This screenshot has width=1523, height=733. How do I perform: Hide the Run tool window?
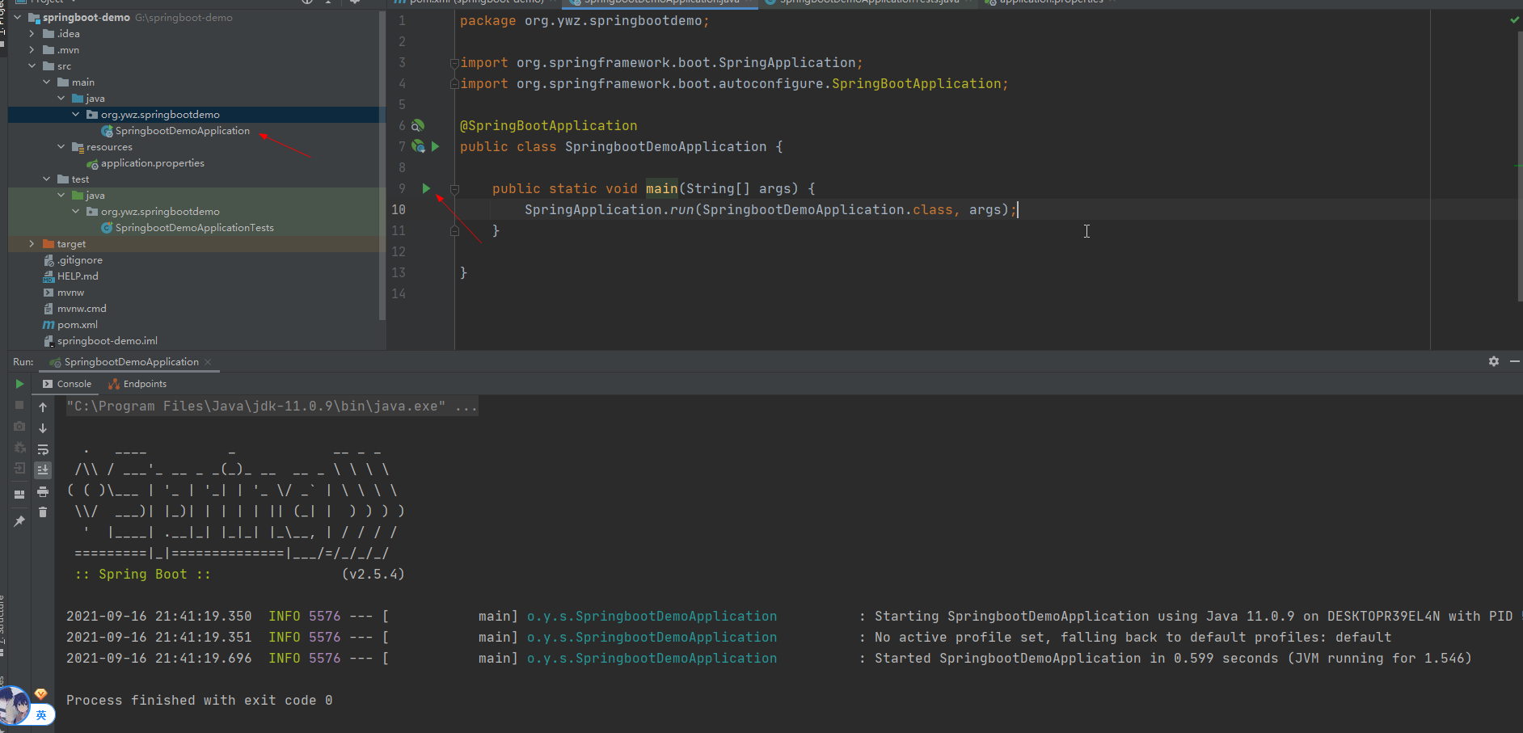[x=1515, y=361]
